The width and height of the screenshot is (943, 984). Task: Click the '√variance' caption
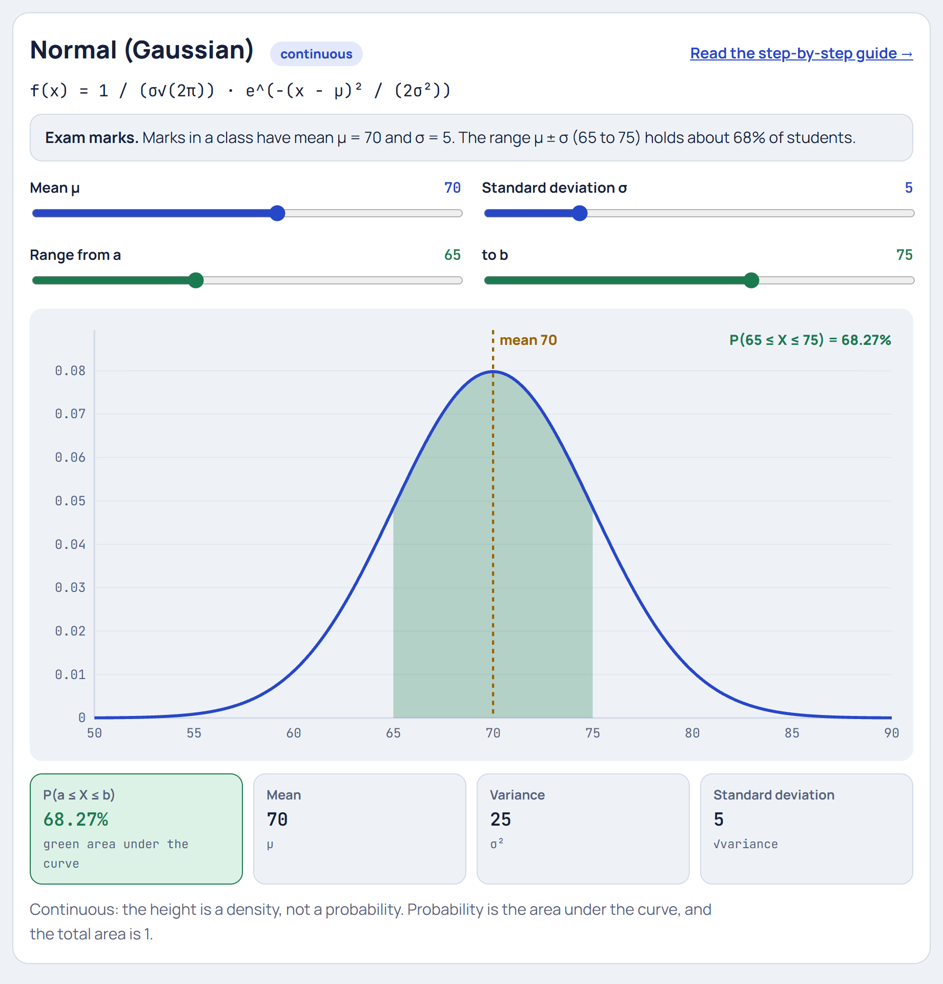coord(746,844)
